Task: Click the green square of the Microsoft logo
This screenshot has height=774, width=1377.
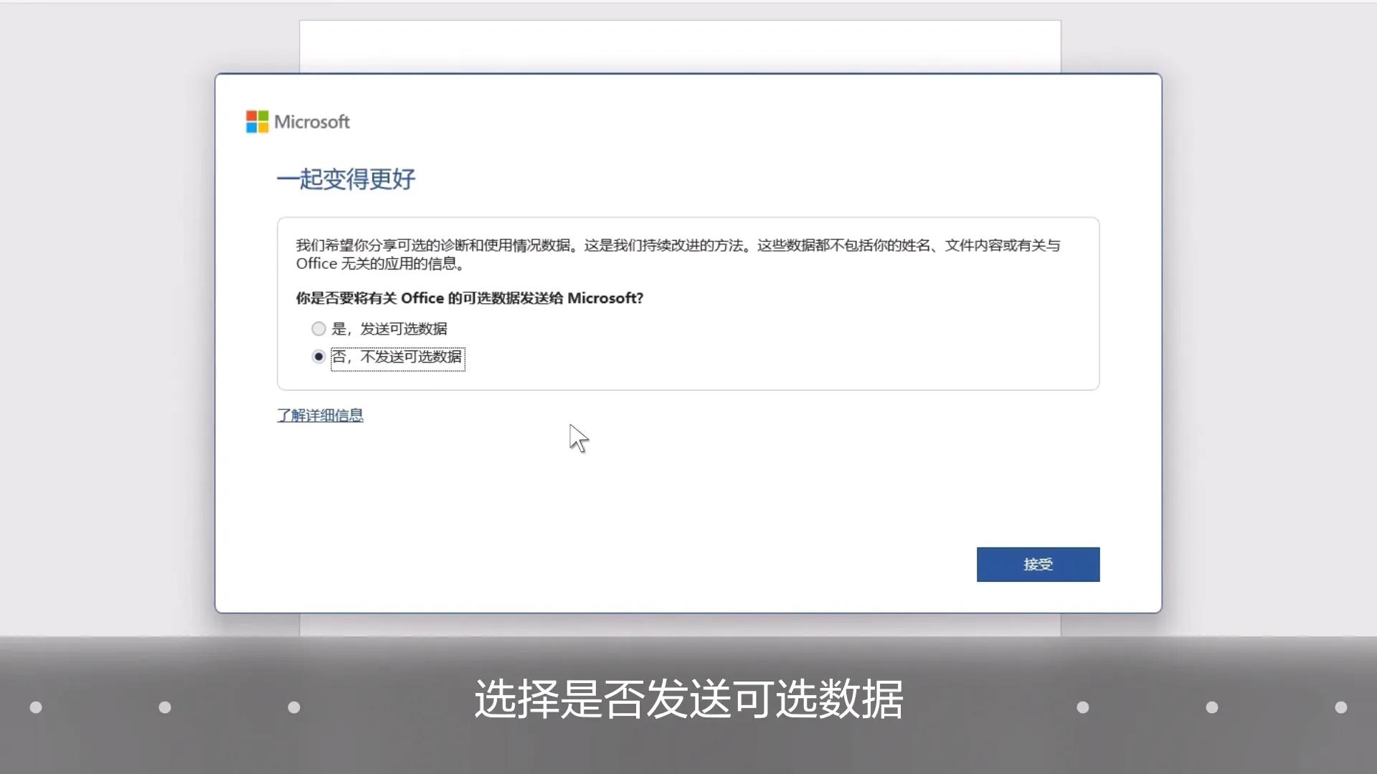Action: pyautogui.click(x=263, y=116)
